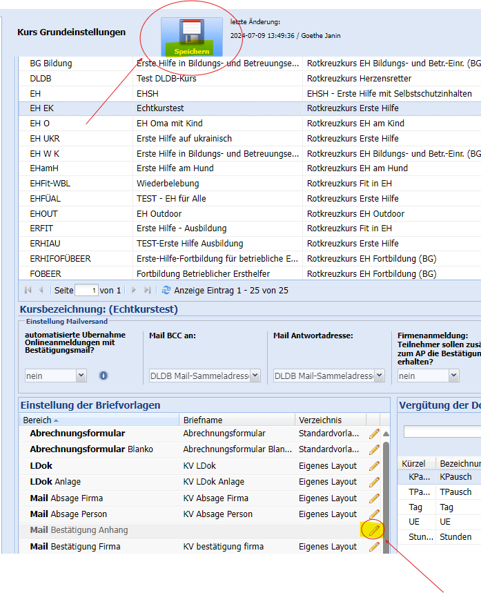The height and width of the screenshot is (593, 481).
Task: Sort templates by the Briefname column
Action: tap(203, 420)
